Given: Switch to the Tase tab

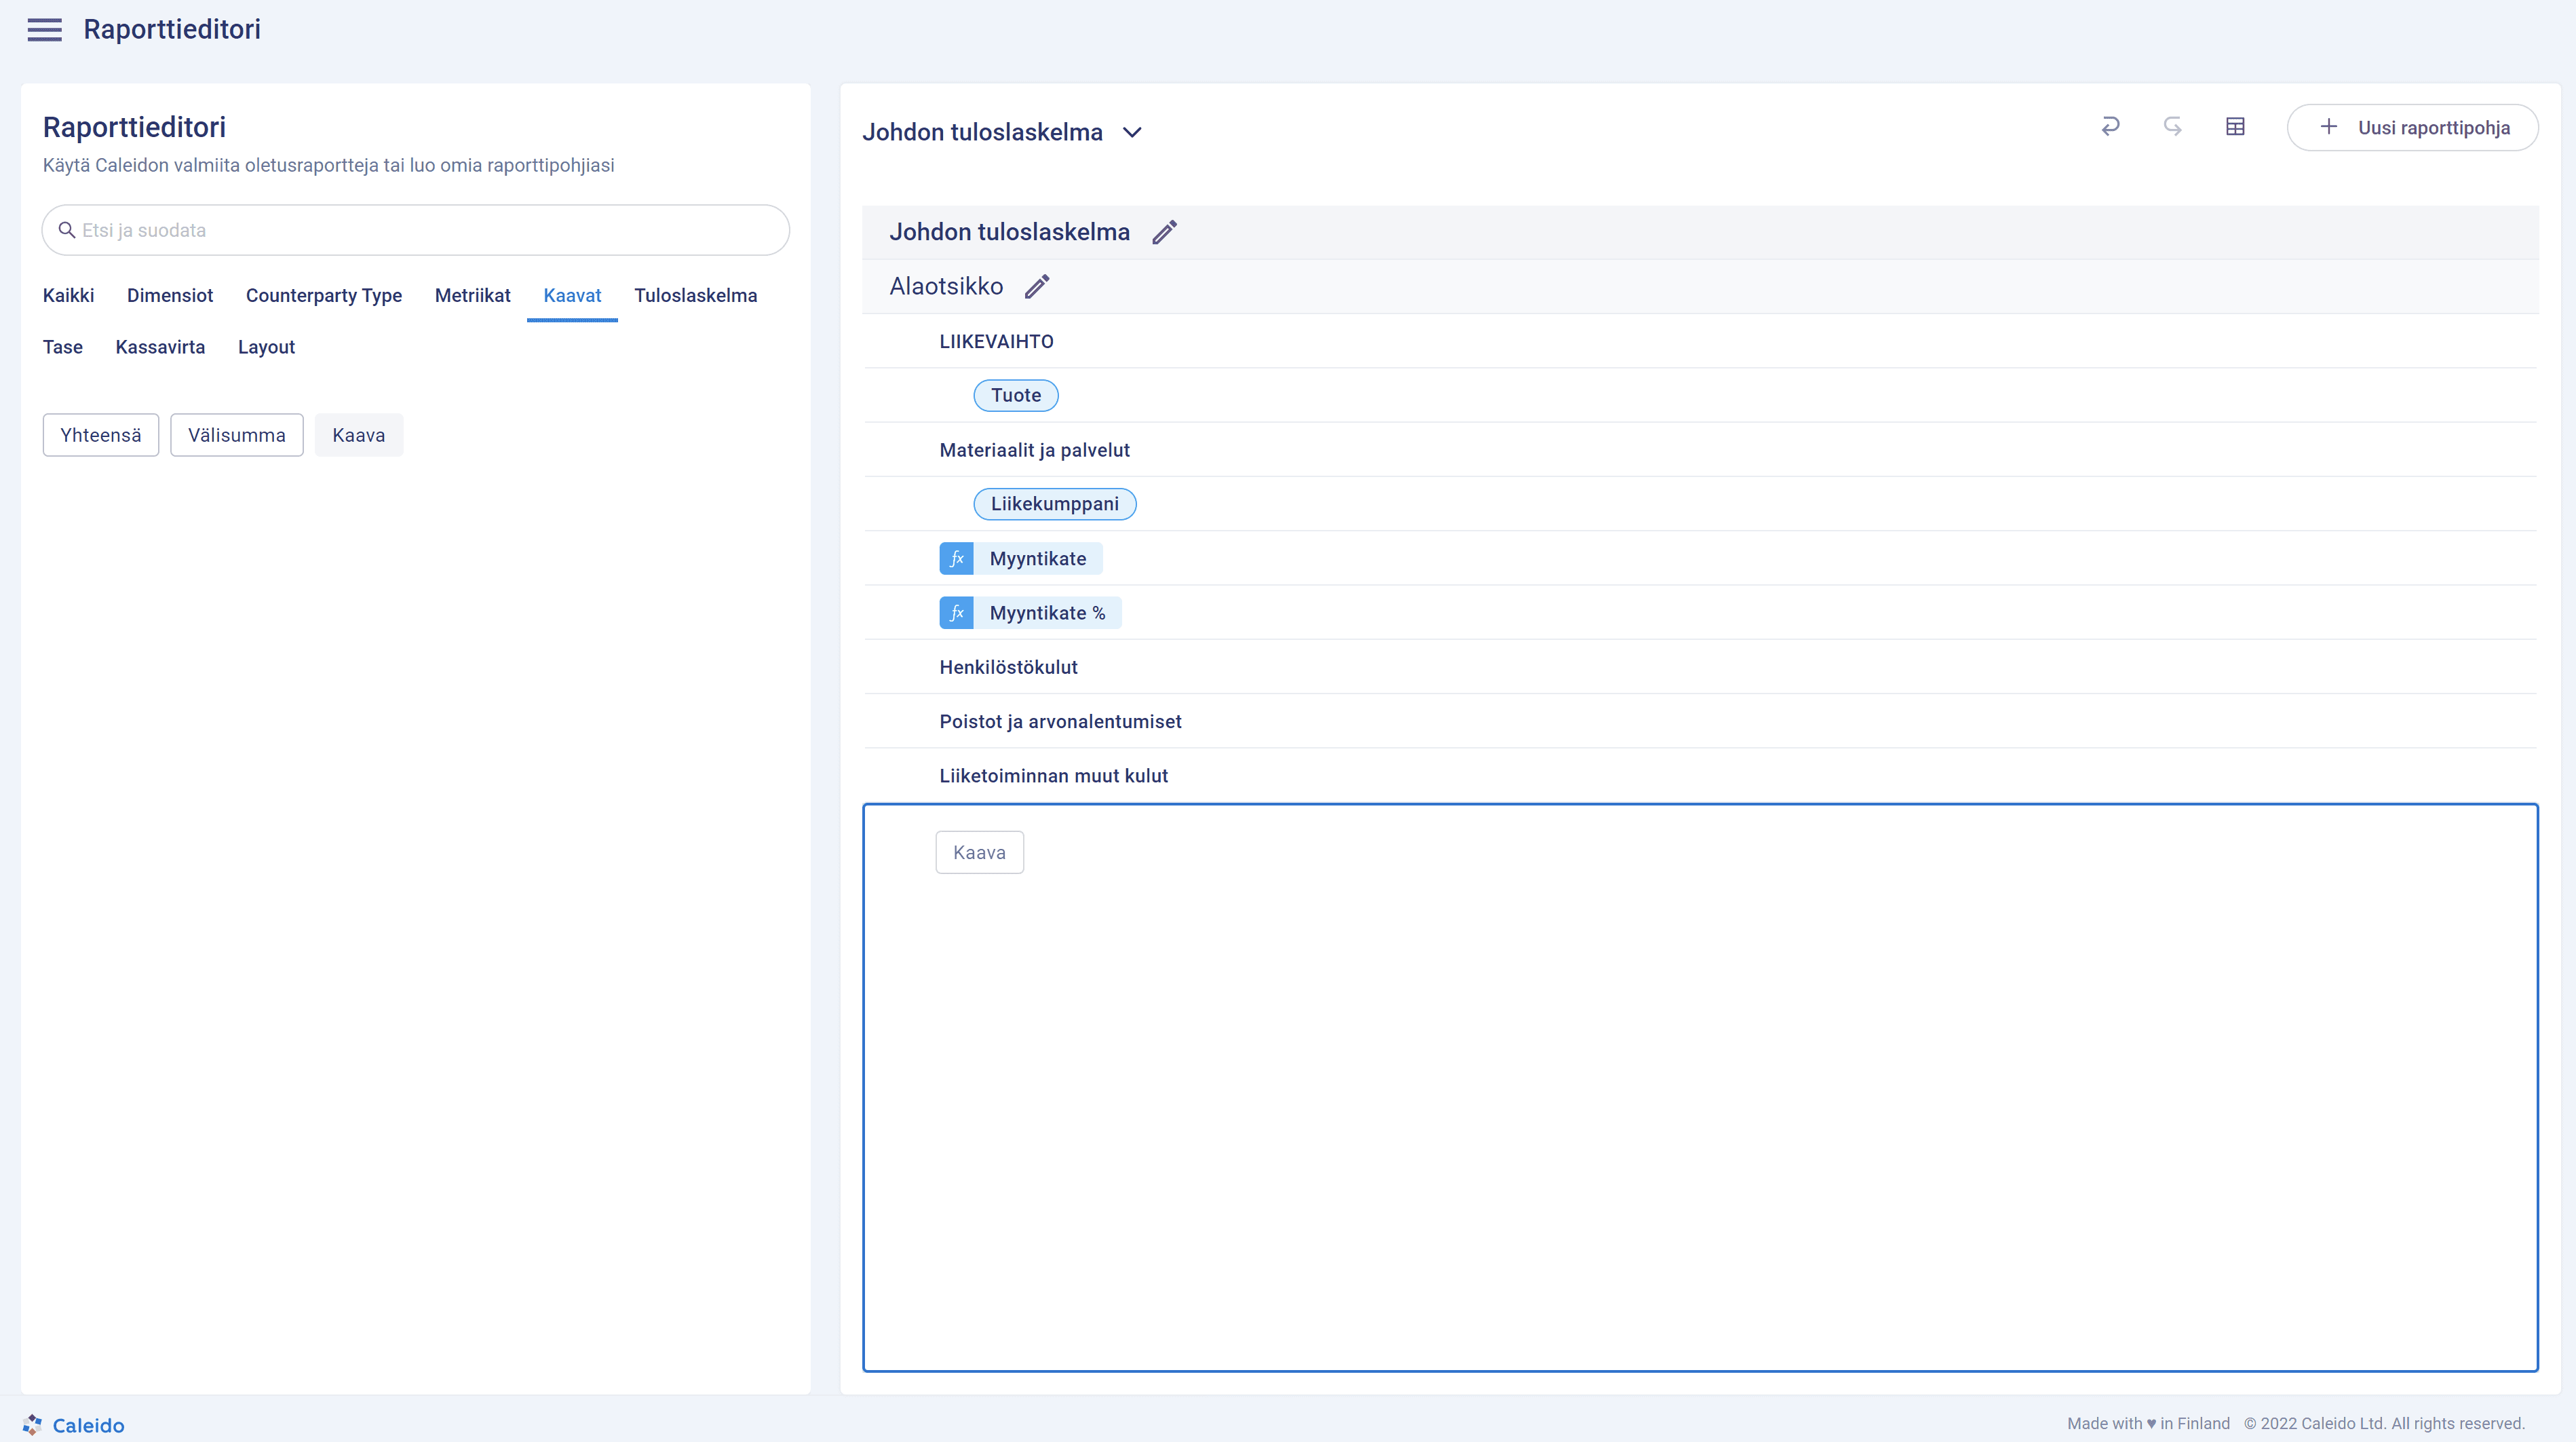Looking at the screenshot, I should 62,348.
